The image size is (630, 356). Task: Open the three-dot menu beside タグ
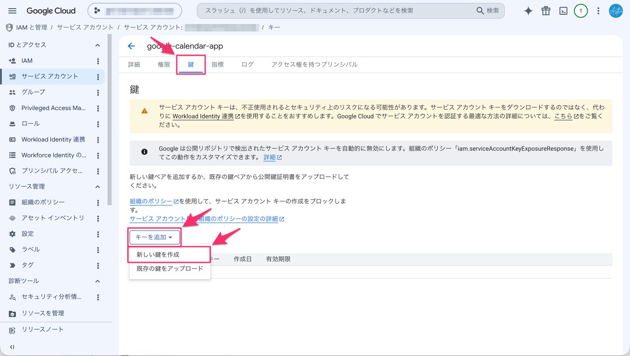click(x=98, y=265)
